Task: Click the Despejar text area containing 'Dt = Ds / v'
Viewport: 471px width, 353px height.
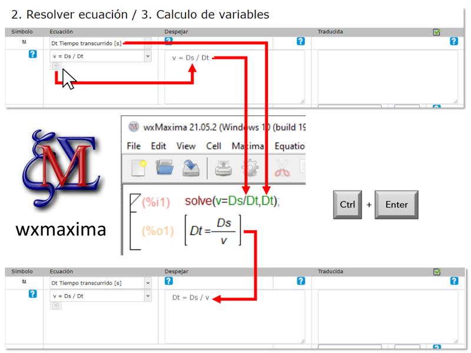Action: [234, 317]
